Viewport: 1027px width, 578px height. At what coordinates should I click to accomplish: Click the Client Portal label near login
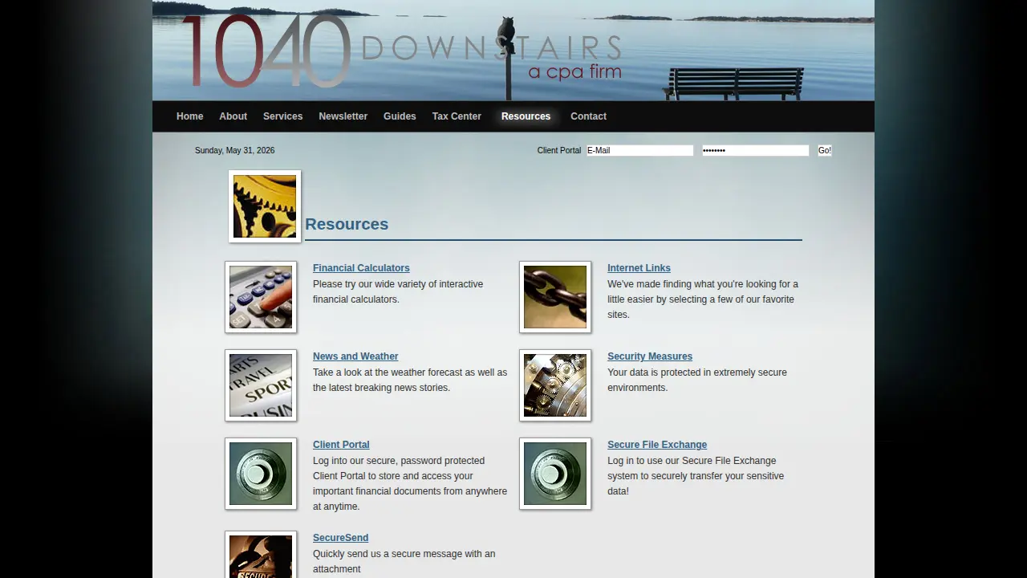[x=559, y=150]
